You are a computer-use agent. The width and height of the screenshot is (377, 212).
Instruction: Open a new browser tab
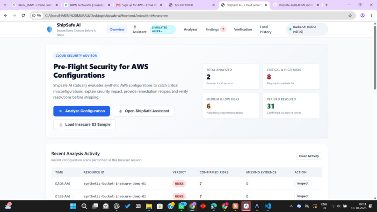coord(326,5)
